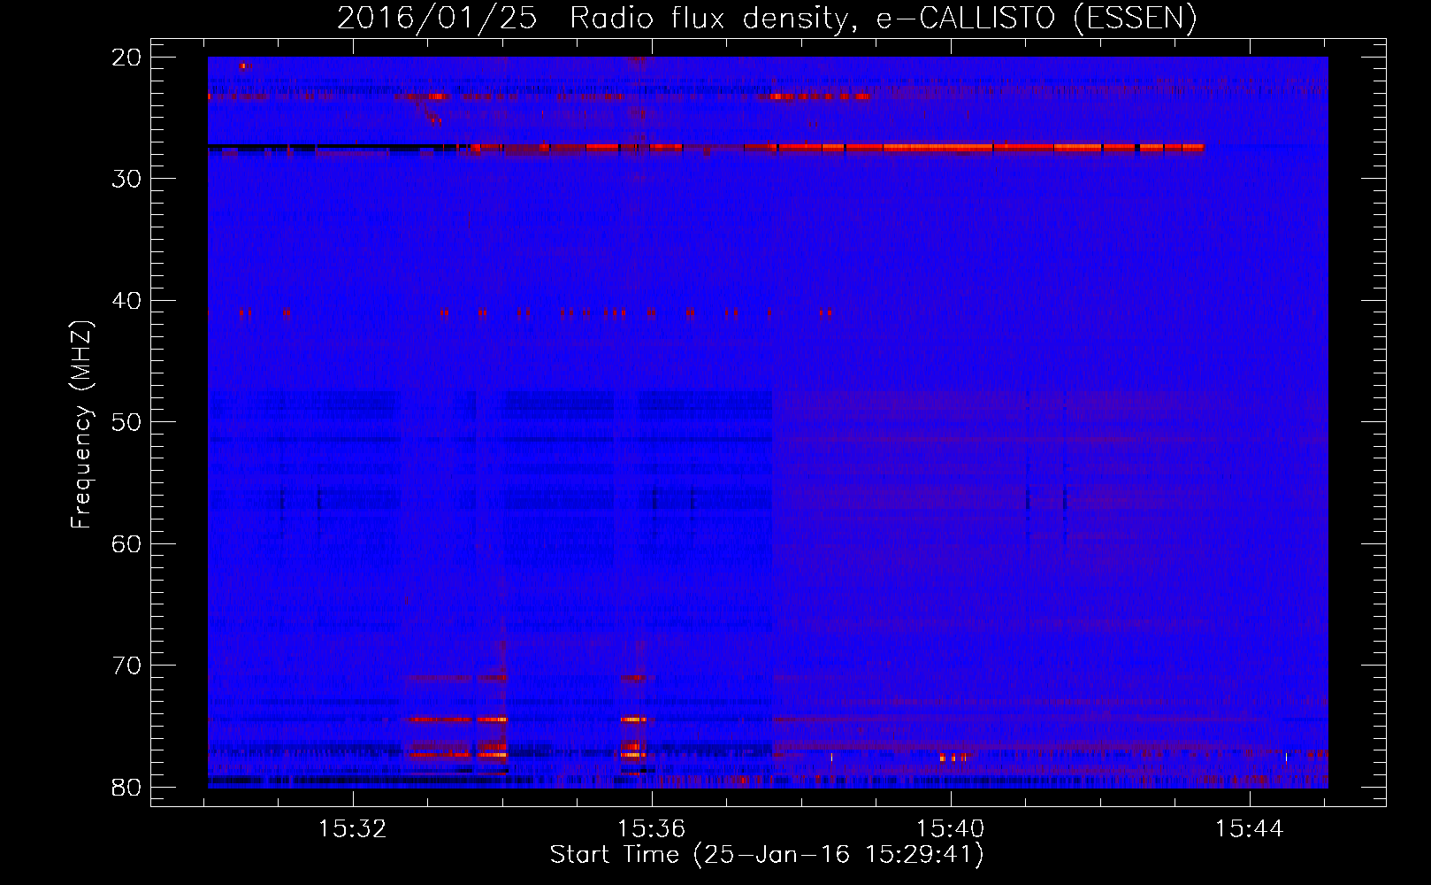Click the Start Time axis label
Image resolution: width=1431 pixels, height=885 pixels.
click(x=767, y=855)
